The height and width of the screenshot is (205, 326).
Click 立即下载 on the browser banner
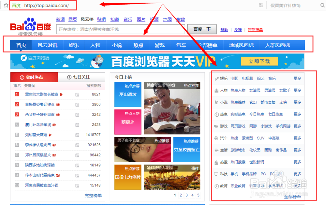point(259,61)
